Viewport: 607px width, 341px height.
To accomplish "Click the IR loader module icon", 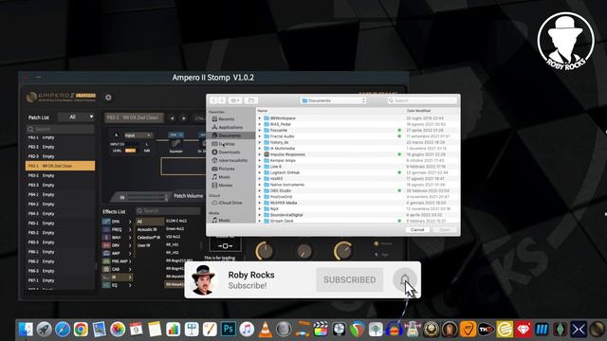I will [225, 245].
